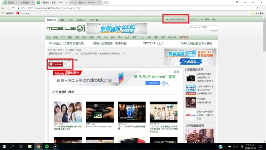The height and width of the screenshot is (150, 266).
Task: Click the blue help icon in the tray
Action: pyautogui.click(x=220, y=147)
